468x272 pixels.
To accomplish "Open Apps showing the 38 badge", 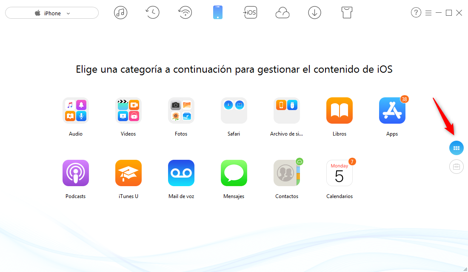I will coord(392,110).
